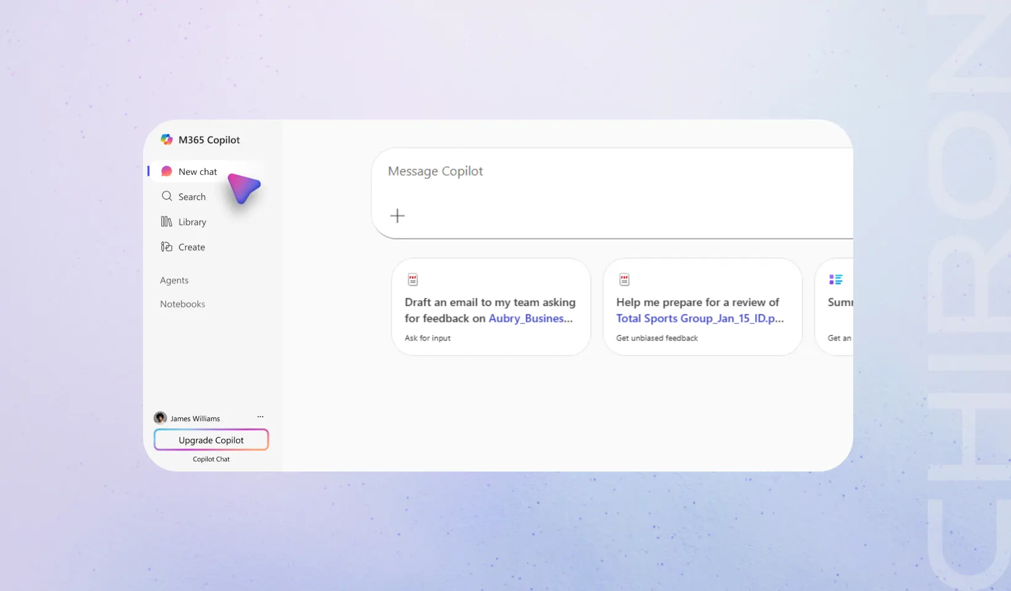Viewport: 1011px width, 591px height.
Task: Click the Search magnifying glass icon
Action: (x=166, y=196)
